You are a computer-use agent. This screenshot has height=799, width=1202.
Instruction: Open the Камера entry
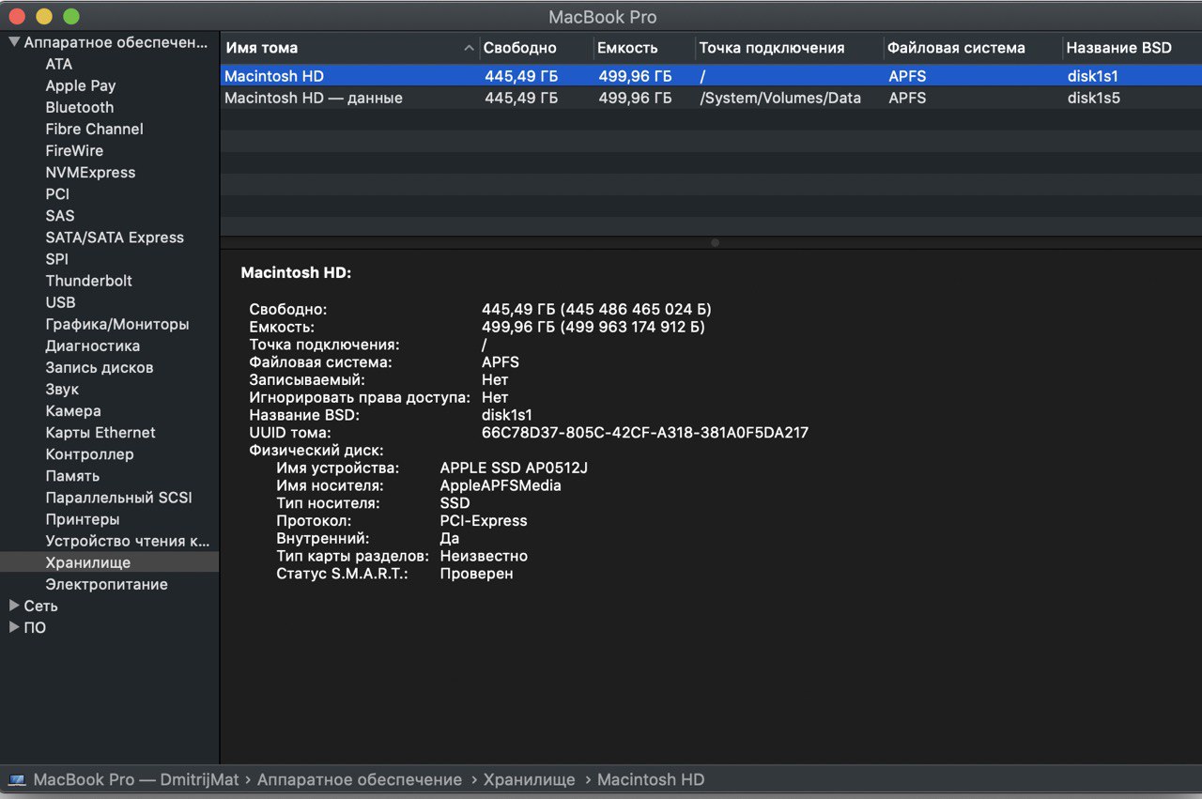(73, 410)
